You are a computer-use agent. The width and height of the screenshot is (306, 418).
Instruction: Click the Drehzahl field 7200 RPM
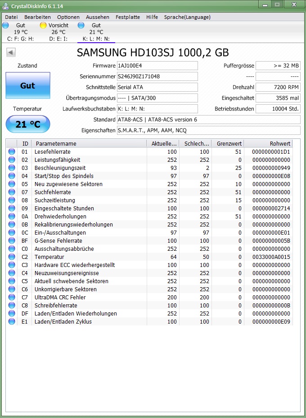[x=278, y=87]
